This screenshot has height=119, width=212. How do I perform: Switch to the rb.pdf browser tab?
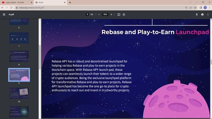click(50, 2)
